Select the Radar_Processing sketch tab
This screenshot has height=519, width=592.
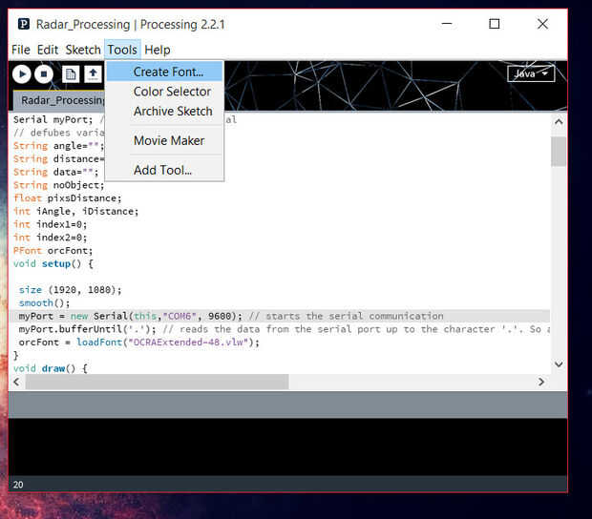pyautogui.click(x=59, y=100)
